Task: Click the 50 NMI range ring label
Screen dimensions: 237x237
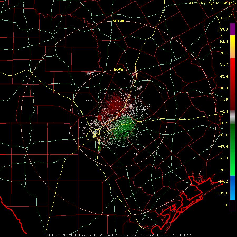Action: [x=118, y=70]
